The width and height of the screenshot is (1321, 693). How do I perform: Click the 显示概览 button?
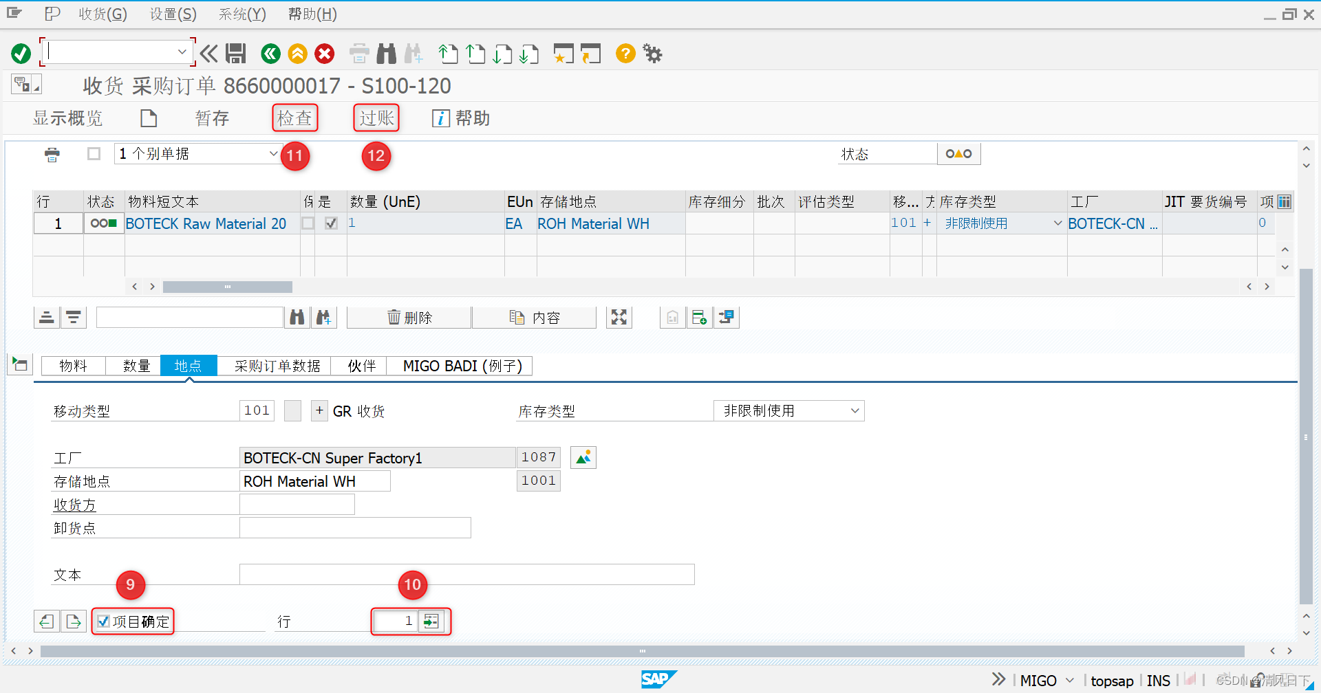(67, 118)
